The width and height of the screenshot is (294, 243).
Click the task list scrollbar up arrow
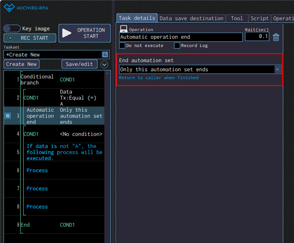tap(107, 74)
